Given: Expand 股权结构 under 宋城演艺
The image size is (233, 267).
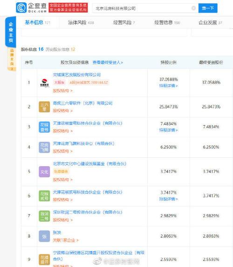Looking at the screenshot, I should pos(62,91).
